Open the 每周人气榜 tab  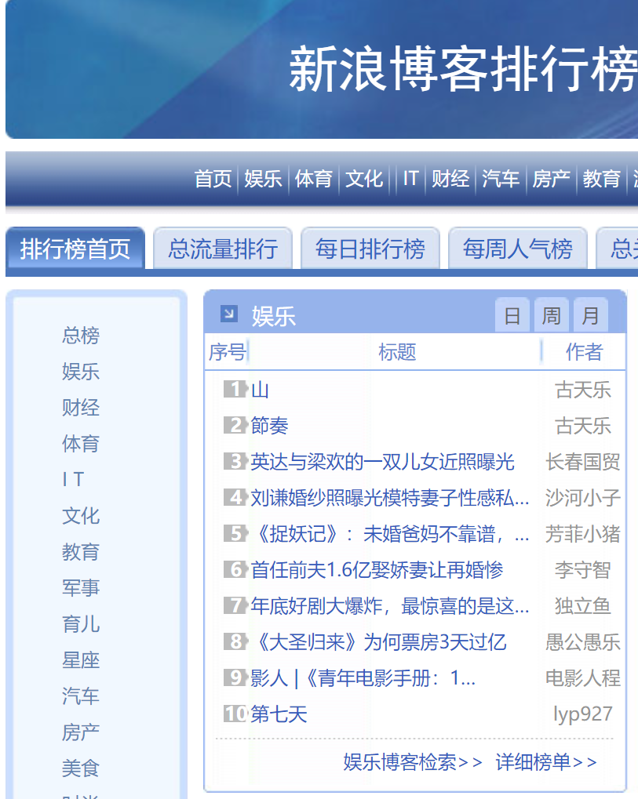[x=518, y=248]
